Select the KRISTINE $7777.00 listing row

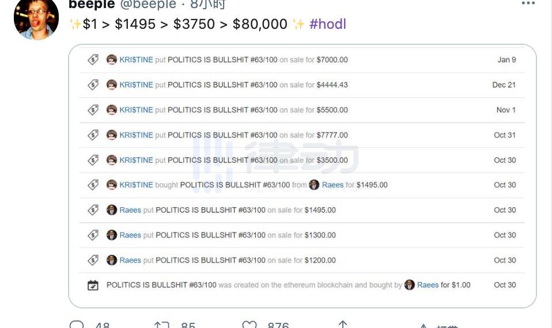coord(302,135)
